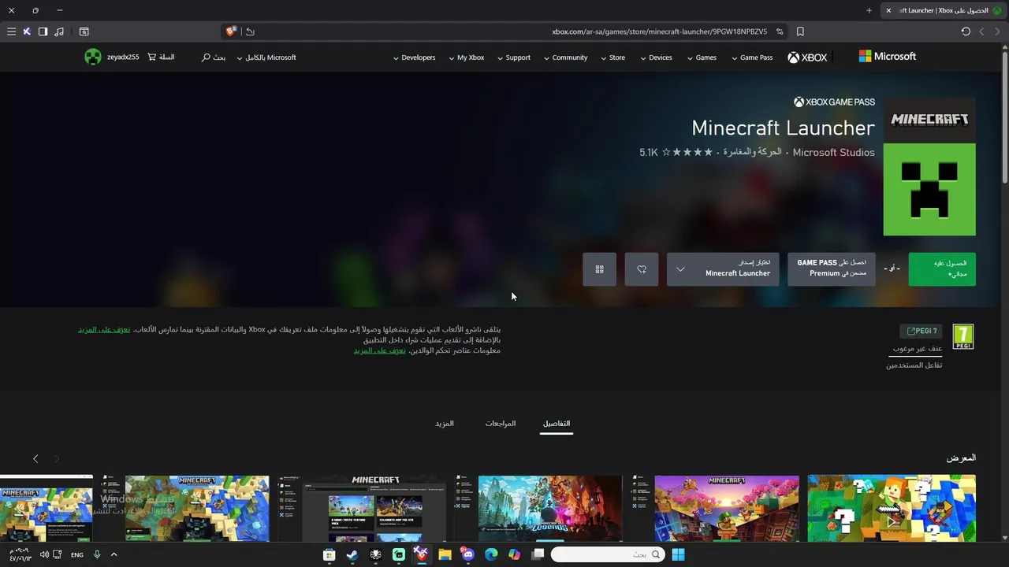Open Steam from the taskbar
Image resolution: width=1009 pixels, height=567 pixels.
click(352, 554)
